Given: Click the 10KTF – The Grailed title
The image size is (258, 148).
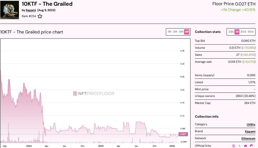Looking at the screenshot, I should pyautogui.click(x=47, y=4).
